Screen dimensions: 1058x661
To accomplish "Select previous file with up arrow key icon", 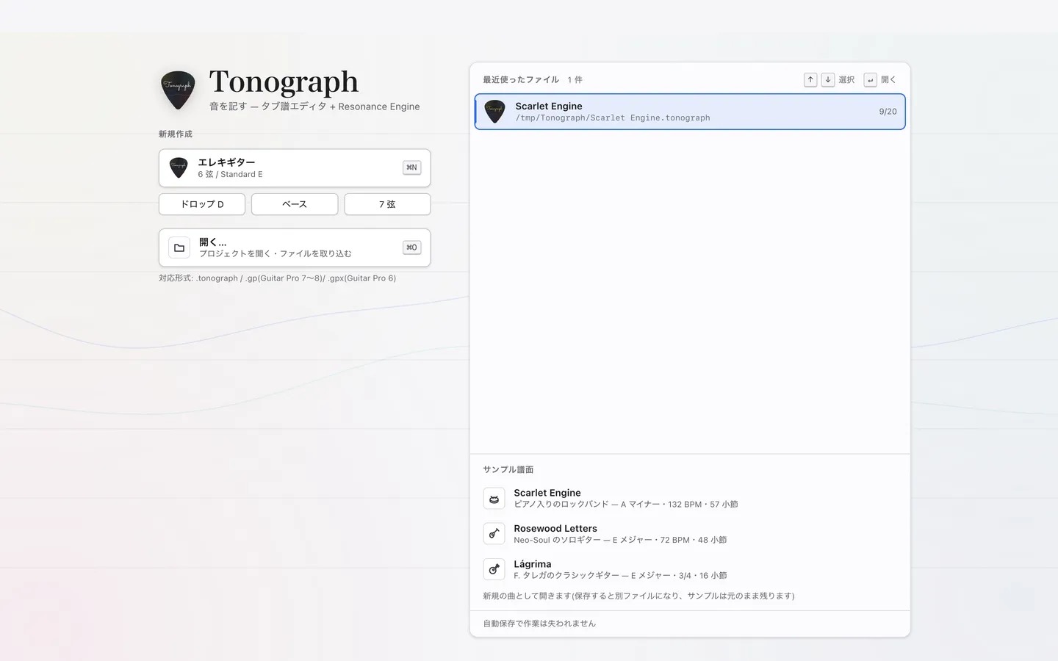I will pyautogui.click(x=810, y=79).
